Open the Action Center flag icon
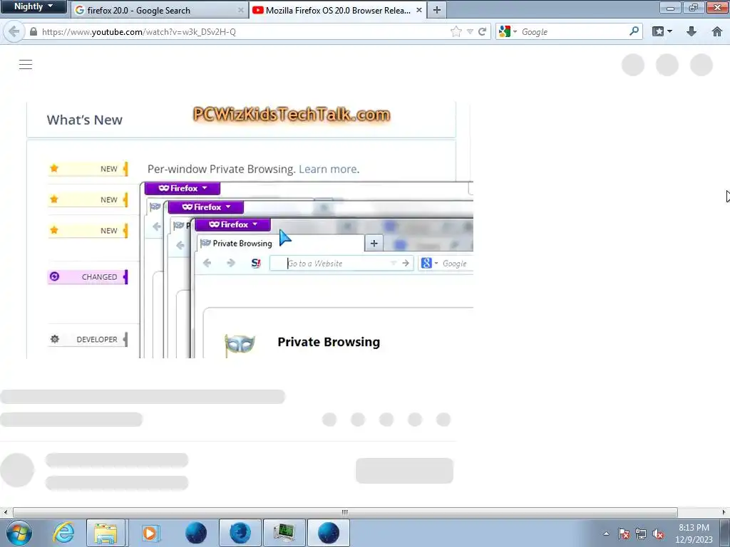 624,534
